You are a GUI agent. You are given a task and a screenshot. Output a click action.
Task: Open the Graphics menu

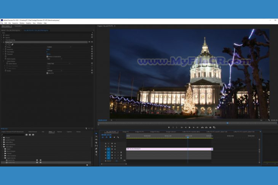[29, 23]
